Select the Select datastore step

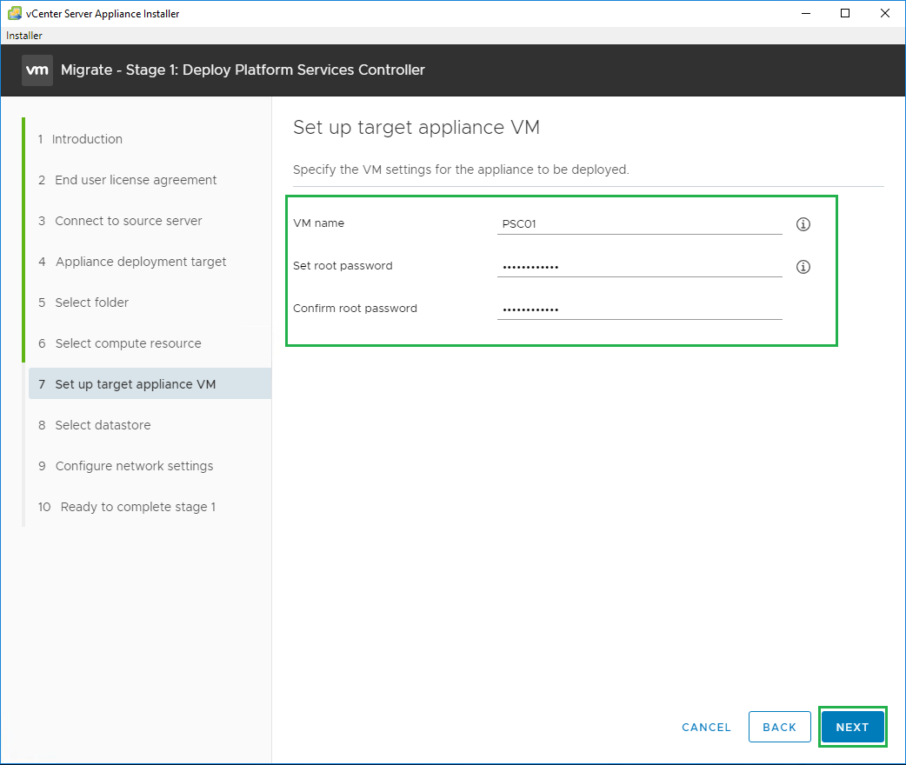103,425
